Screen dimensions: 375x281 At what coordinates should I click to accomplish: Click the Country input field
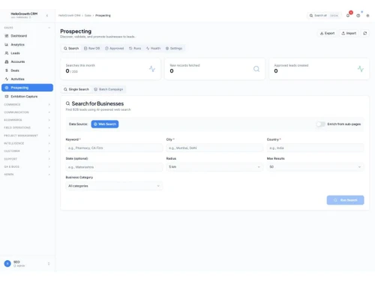[x=315, y=148]
